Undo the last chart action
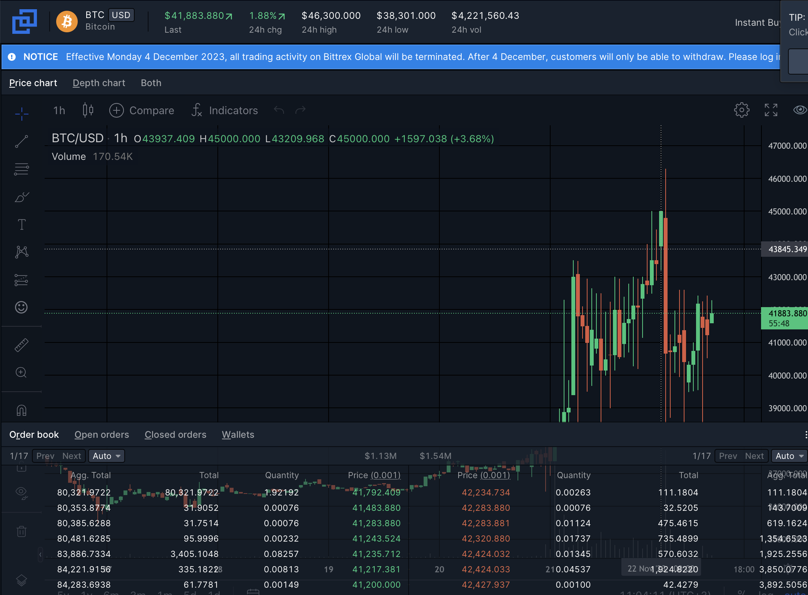This screenshot has width=808, height=595. pyautogui.click(x=279, y=110)
